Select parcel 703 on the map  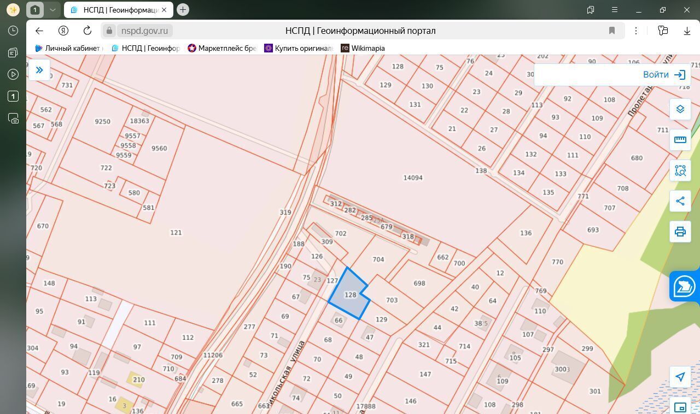point(392,300)
